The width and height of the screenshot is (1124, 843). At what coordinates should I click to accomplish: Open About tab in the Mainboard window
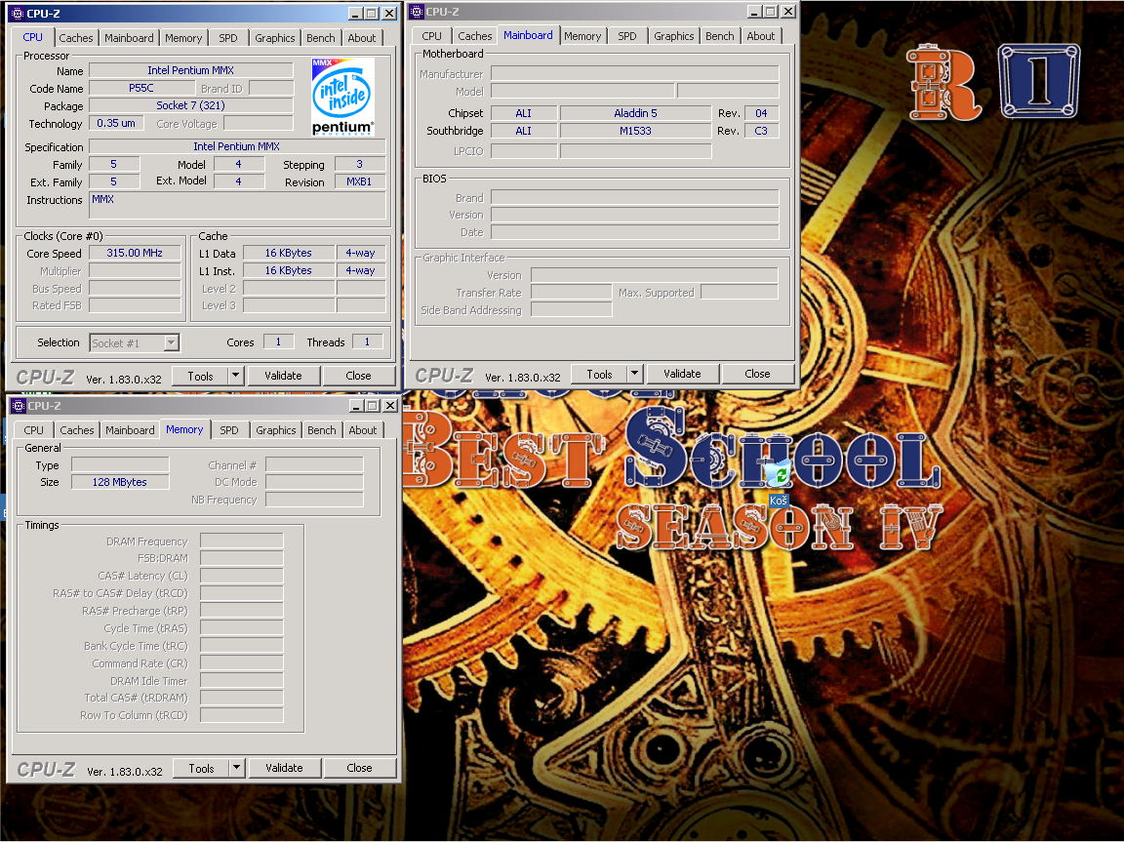(761, 36)
